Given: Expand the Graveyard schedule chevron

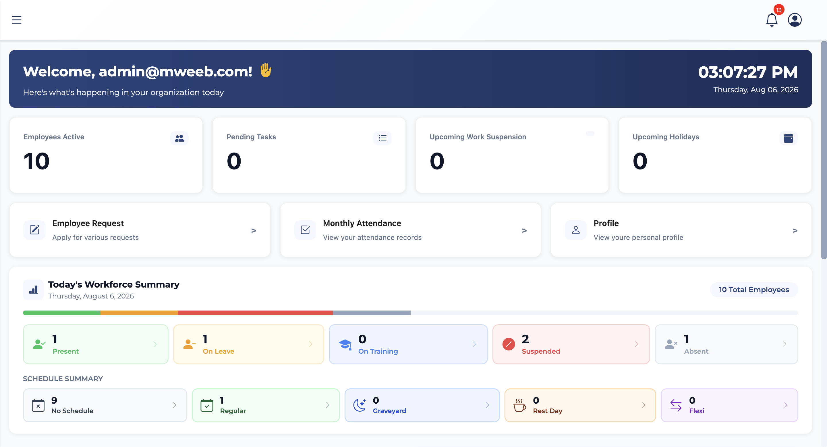Looking at the screenshot, I should [487, 405].
